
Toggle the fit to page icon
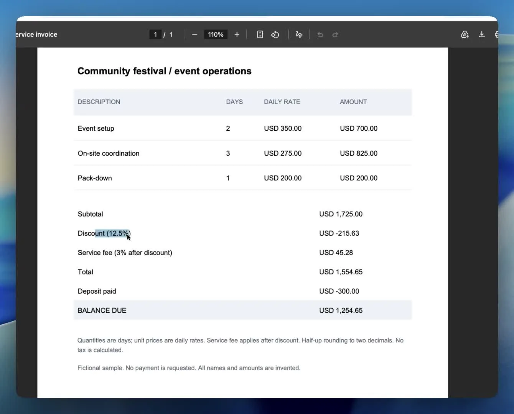click(260, 34)
